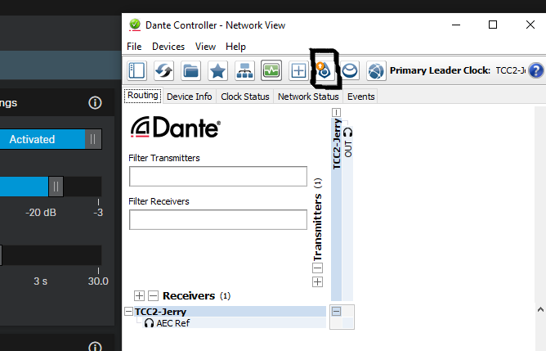Select the TCC2-Jerry receiver device name

pos(160,312)
